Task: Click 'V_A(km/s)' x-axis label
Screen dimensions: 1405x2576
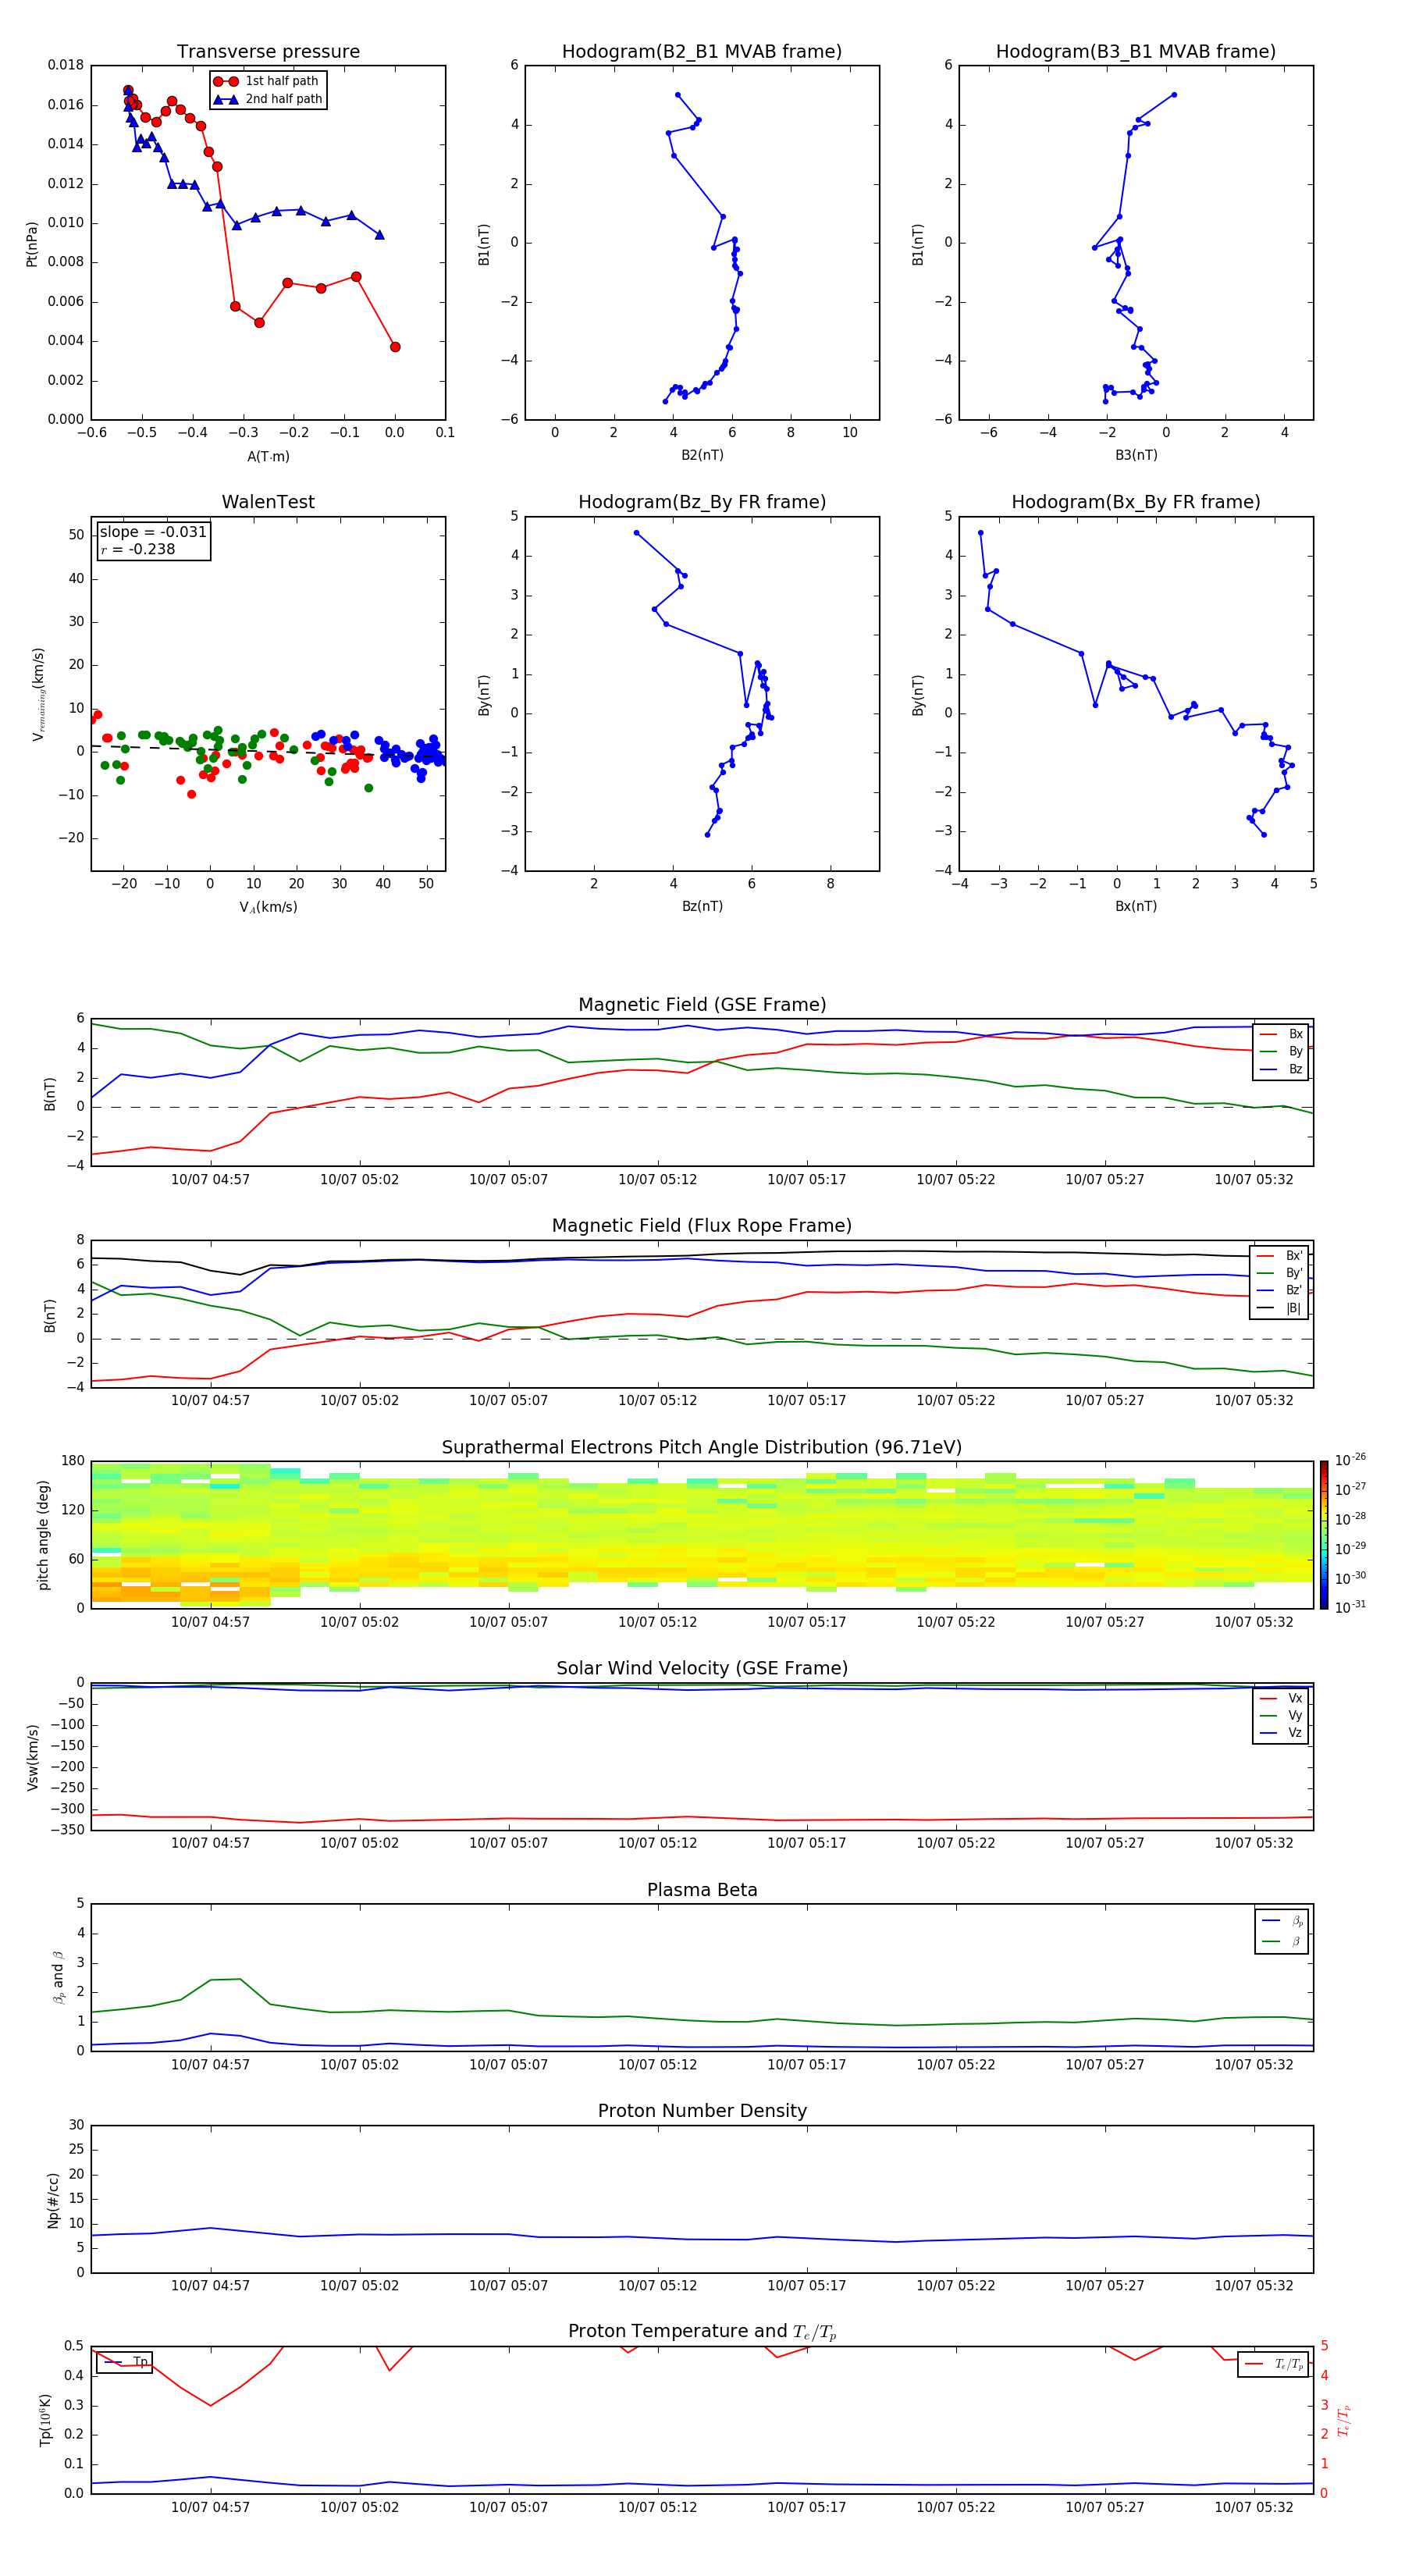Action: coord(268,907)
